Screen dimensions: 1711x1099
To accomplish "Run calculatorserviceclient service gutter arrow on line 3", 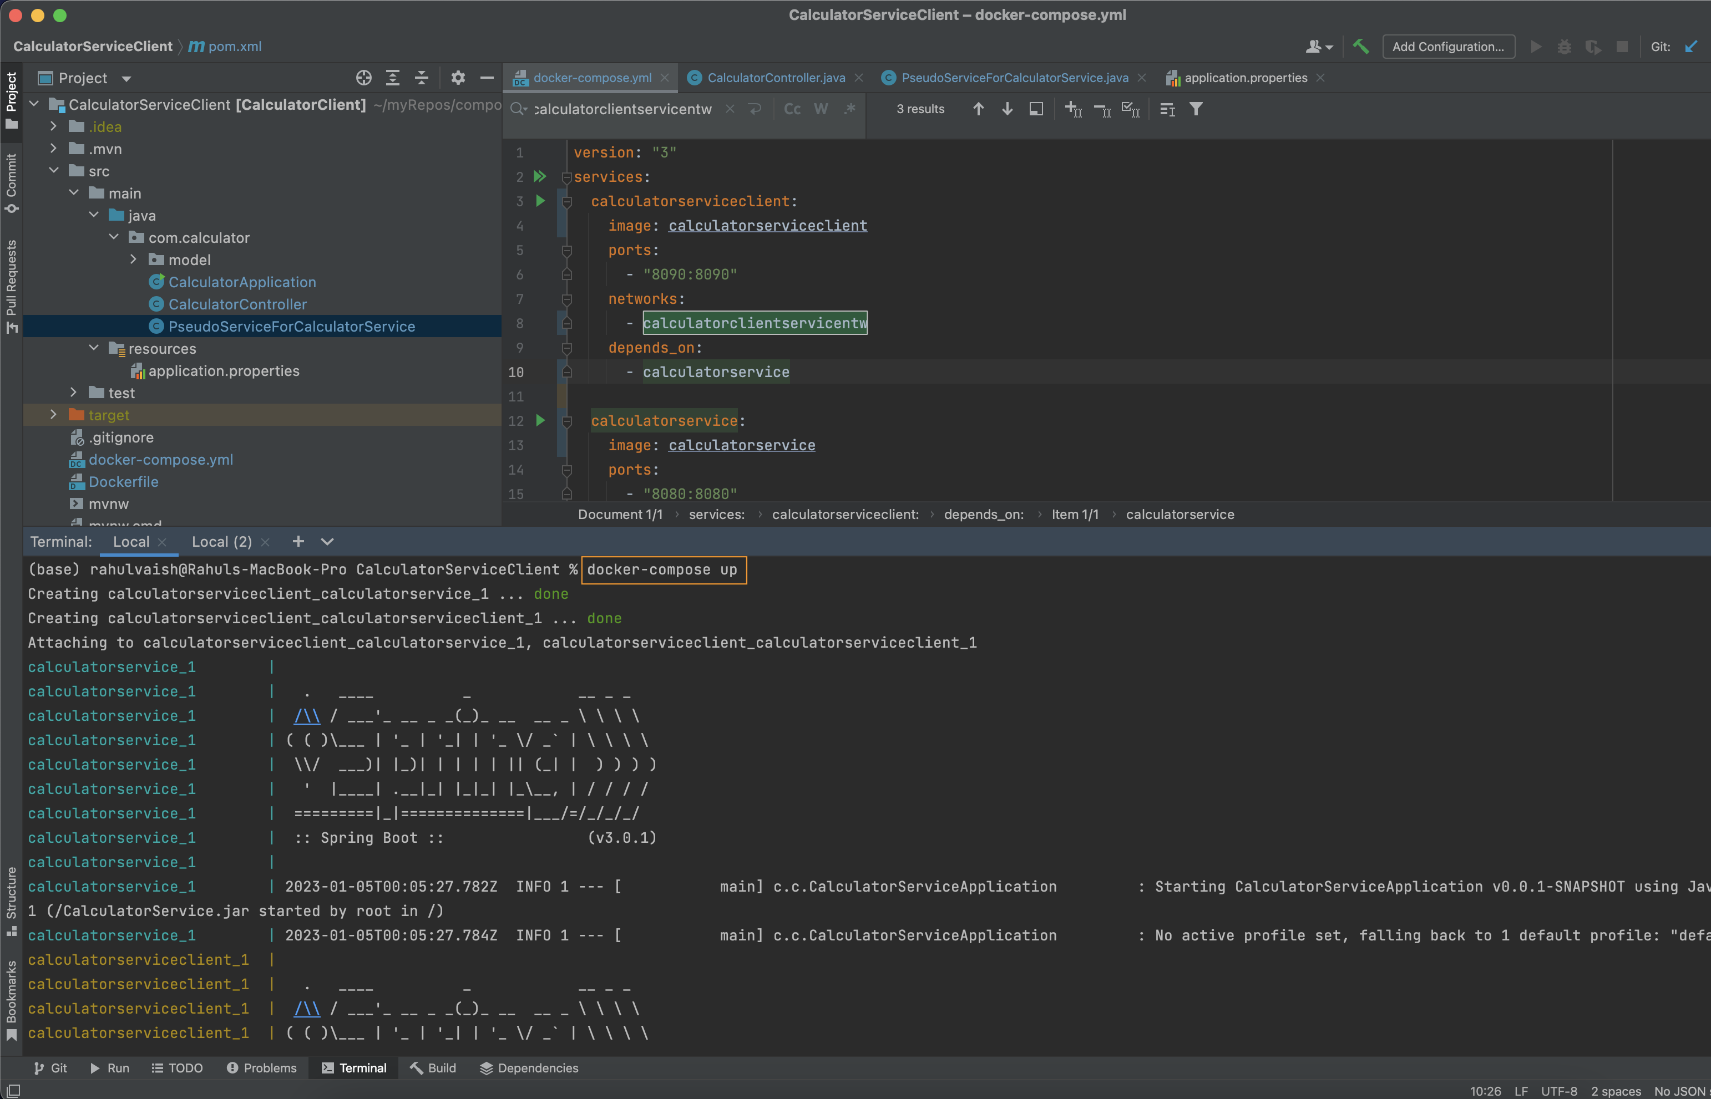I will [540, 201].
